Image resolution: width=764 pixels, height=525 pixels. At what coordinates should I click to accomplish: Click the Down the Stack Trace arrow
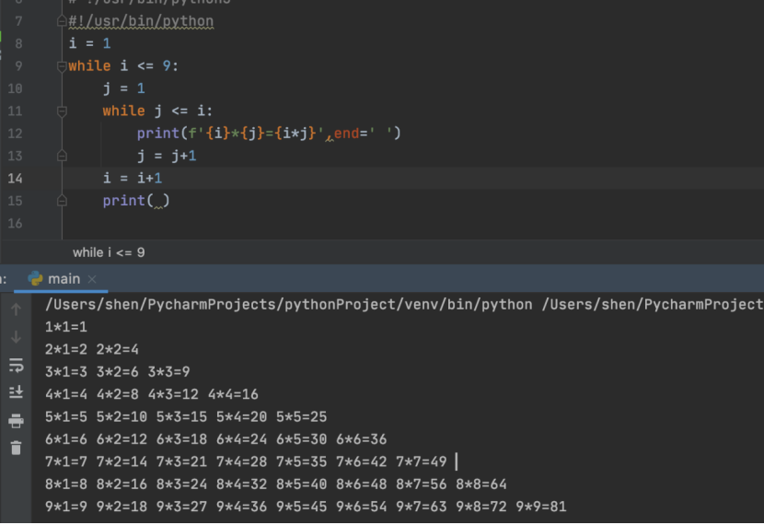[x=16, y=337]
